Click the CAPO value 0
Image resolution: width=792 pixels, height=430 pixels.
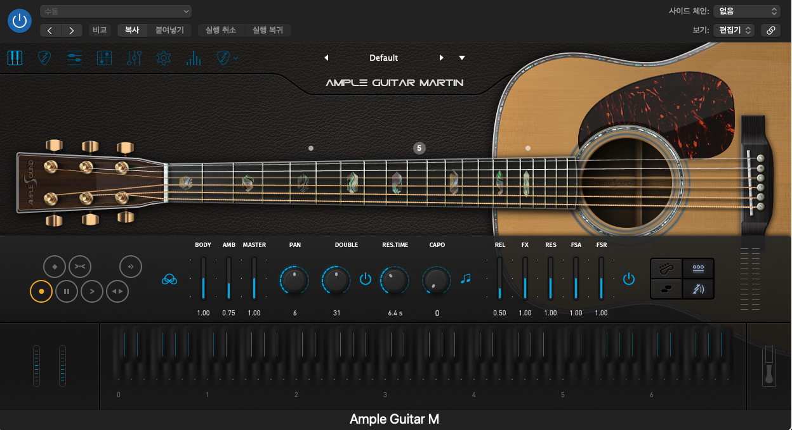(437, 313)
